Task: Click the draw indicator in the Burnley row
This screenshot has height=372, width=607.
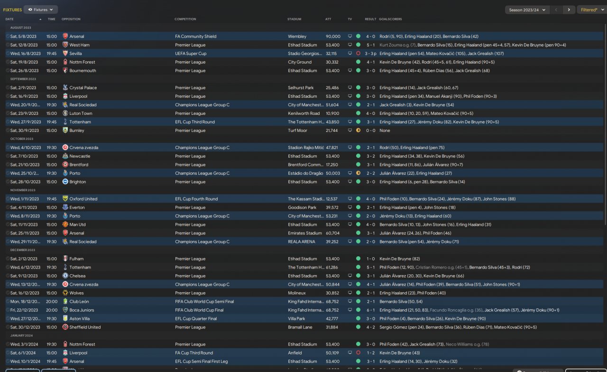Action: click(358, 130)
